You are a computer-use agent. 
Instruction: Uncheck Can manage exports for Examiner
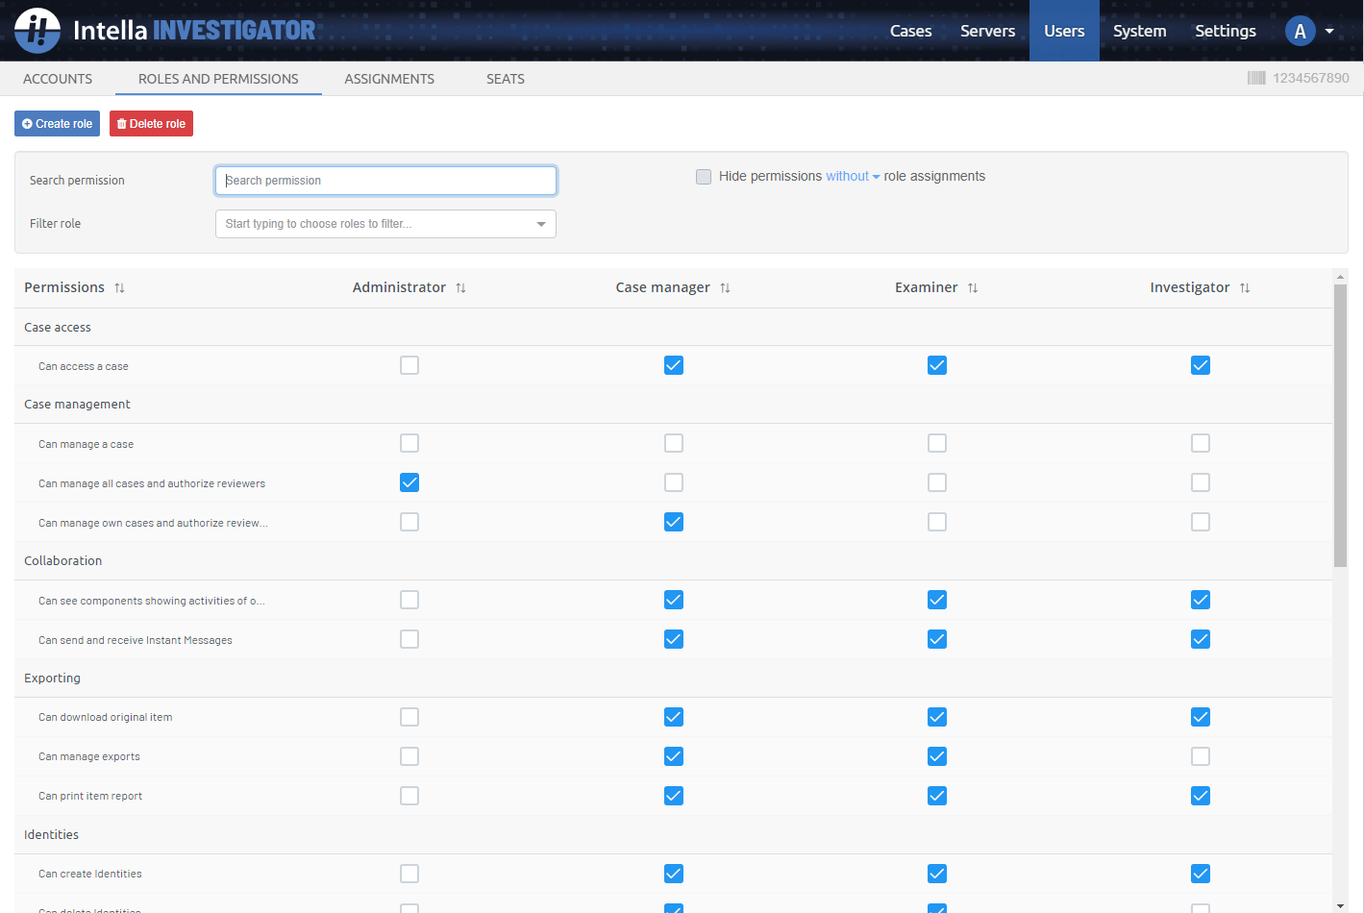937,756
